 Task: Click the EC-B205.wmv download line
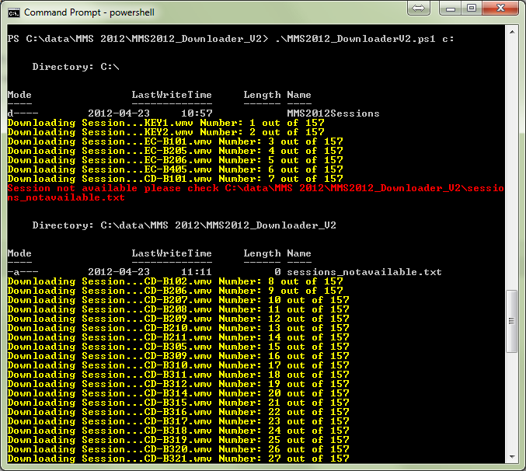[x=176, y=151]
